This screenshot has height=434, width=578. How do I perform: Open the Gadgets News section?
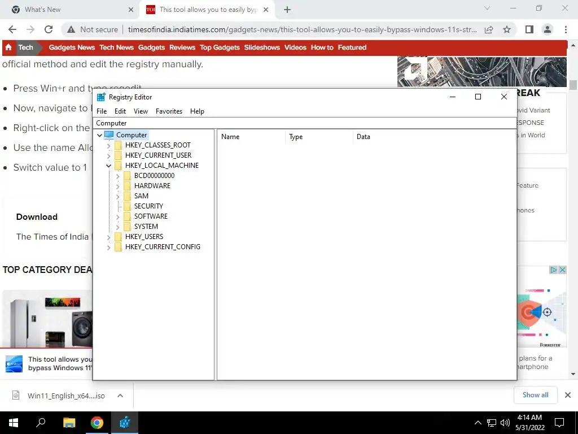pos(72,47)
